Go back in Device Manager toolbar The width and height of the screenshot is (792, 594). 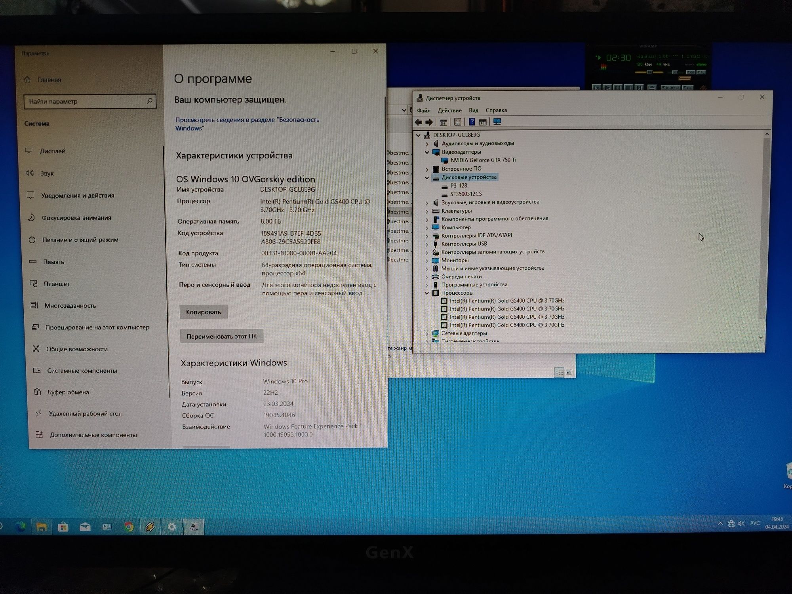[419, 122]
